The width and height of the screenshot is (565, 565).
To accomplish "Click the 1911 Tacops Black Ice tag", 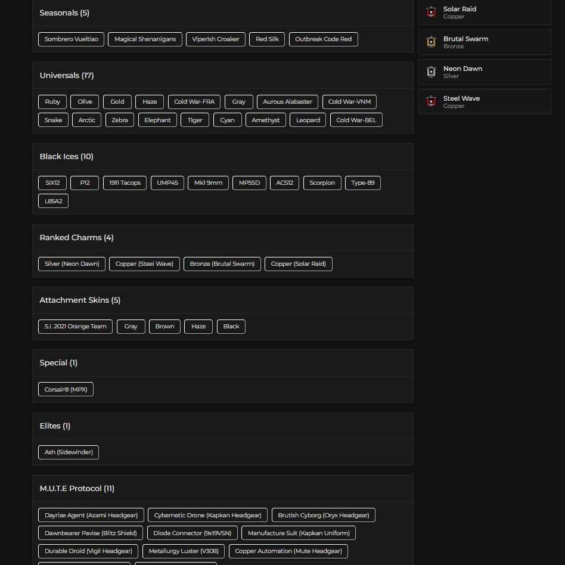I will pos(125,183).
